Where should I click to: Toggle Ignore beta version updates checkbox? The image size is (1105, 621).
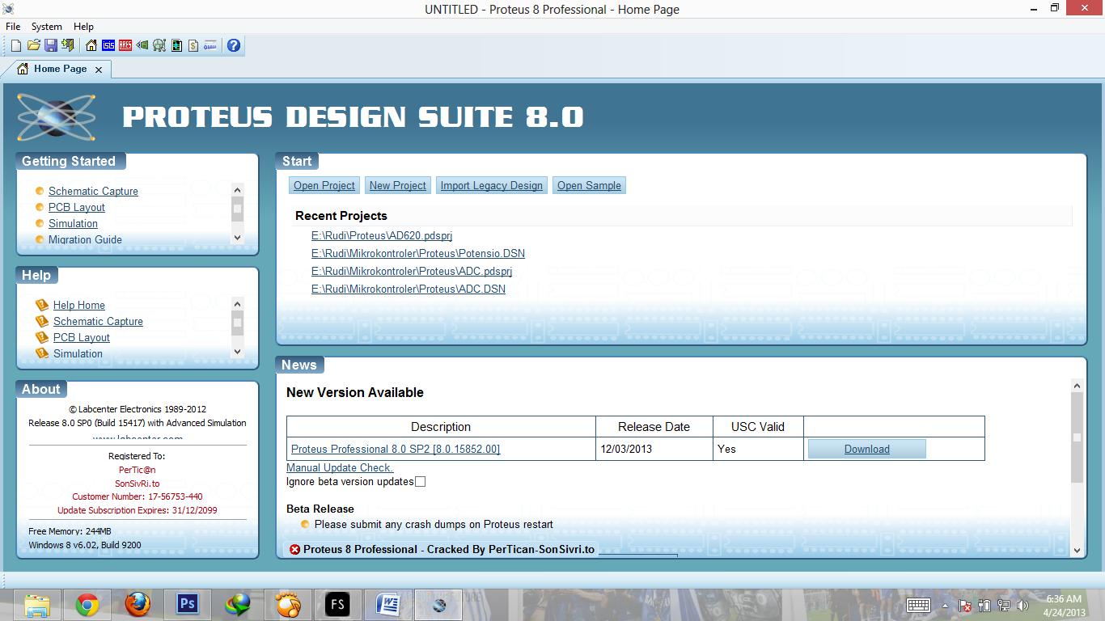coord(420,482)
